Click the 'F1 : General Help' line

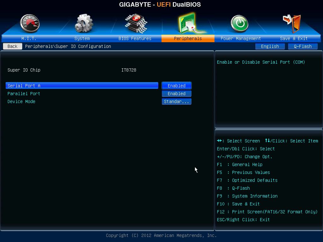[240, 164]
